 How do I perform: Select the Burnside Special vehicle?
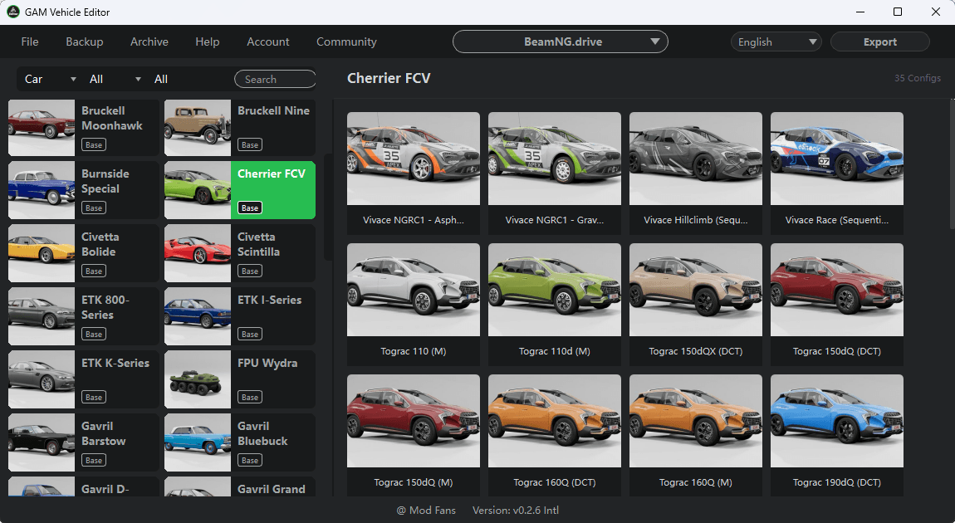83,190
